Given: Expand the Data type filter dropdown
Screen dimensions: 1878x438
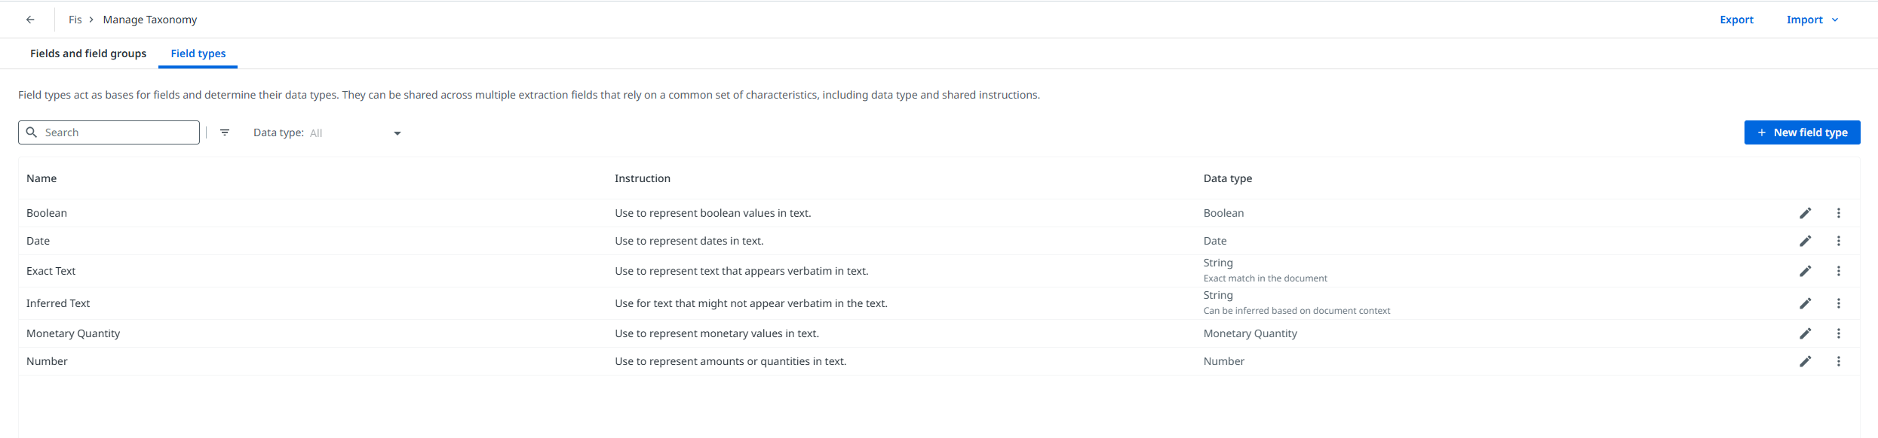Looking at the screenshot, I should pyautogui.click(x=397, y=133).
